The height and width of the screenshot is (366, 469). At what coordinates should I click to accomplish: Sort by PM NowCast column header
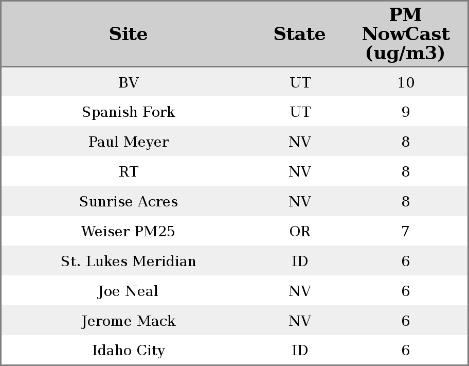(405, 34)
